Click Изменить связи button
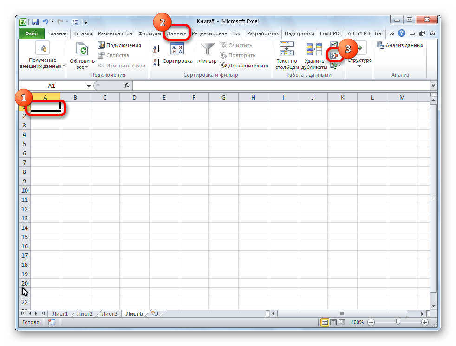This screenshot has width=456, height=346. click(121, 66)
